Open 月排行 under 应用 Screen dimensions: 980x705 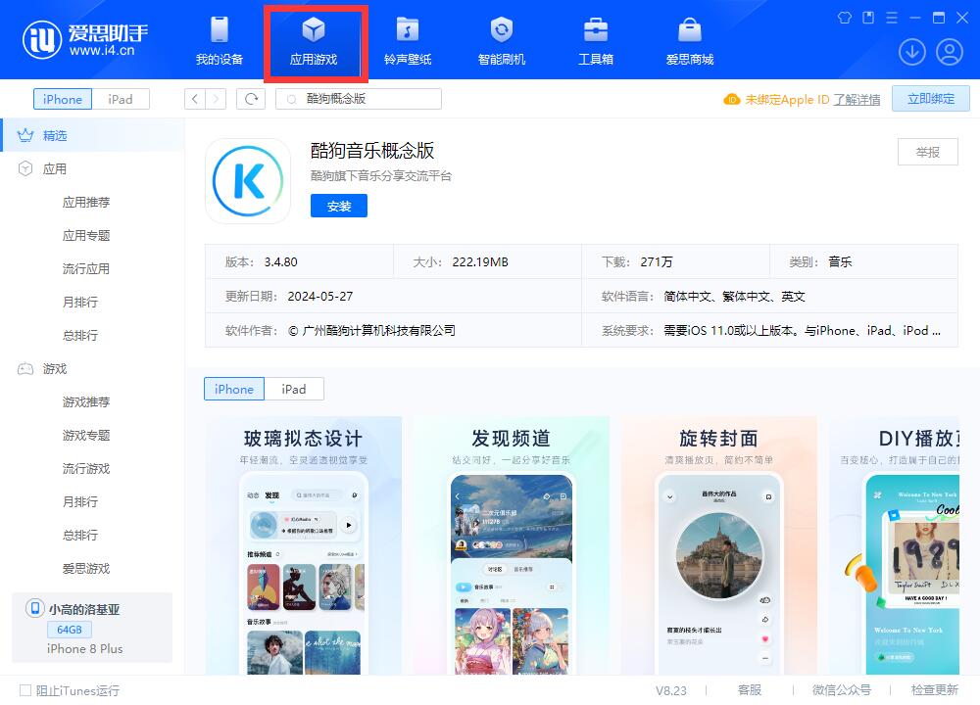pyautogui.click(x=80, y=302)
